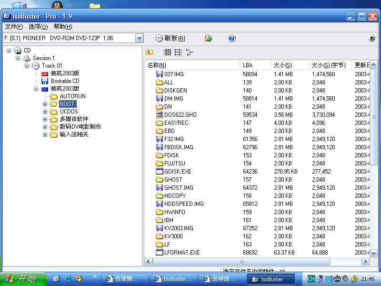Select the red ISO 装机2003版 icon
The height and width of the screenshot is (286, 381).
(x=45, y=74)
